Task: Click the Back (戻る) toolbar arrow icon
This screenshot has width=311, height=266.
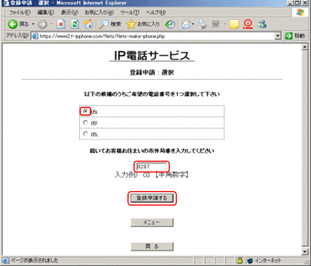Action: pos(13,24)
